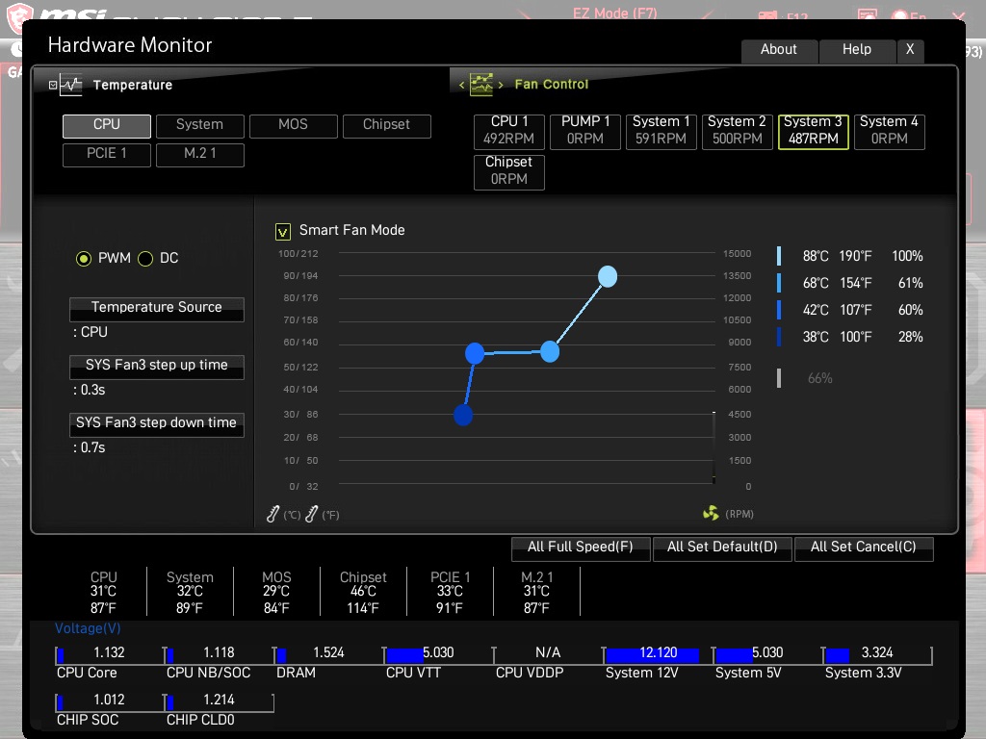Choose System 2 fan 500RPM

click(x=737, y=131)
